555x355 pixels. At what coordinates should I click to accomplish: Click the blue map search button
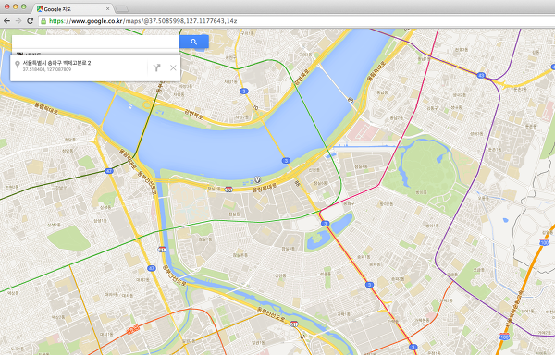coord(193,42)
